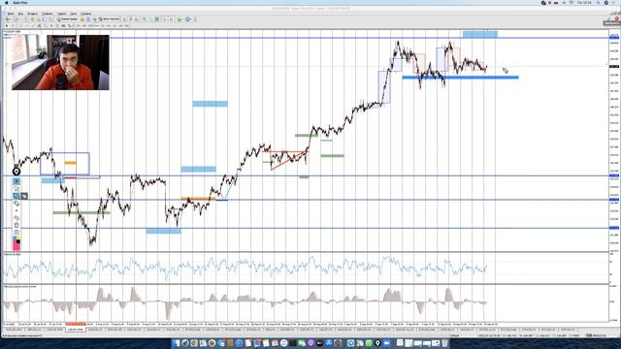
Task: Switch to the H1 timeframe
Action: pyautogui.click(x=103, y=26)
